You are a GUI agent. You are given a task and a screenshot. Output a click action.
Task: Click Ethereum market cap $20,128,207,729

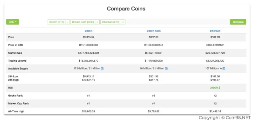click(215, 53)
